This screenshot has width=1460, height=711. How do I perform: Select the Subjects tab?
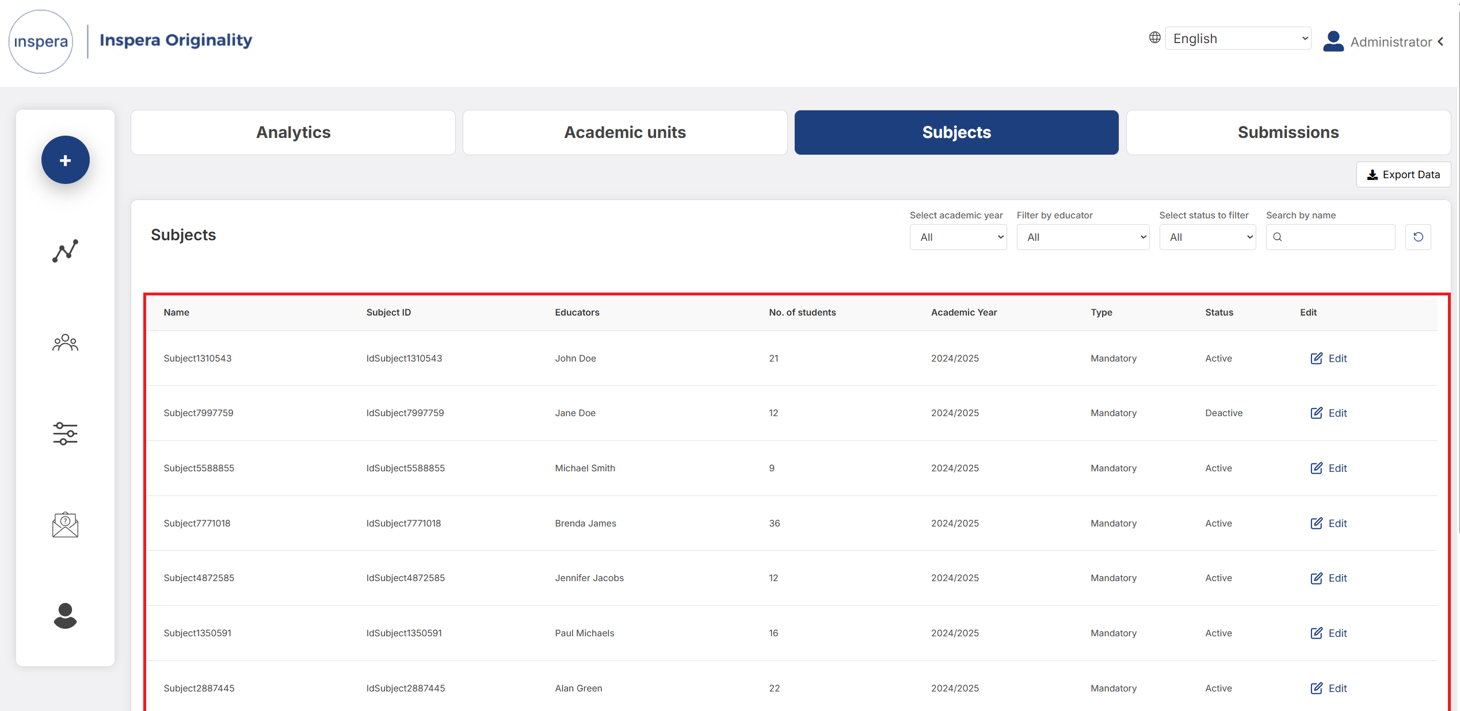[x=956, y=132]
